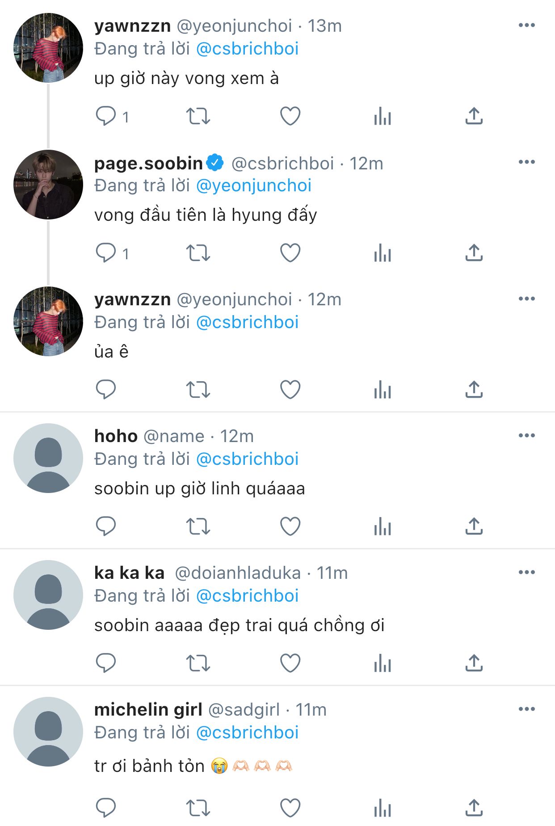Screen dimensions: 555x826
Task: Open more options menu on hoho's tweet
Action: click(526, 435)
